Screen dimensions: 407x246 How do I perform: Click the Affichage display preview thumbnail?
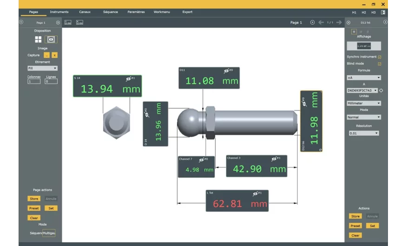coord(364,46)
